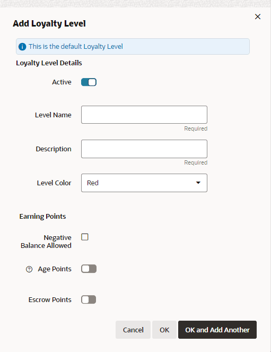Turn off the Active toggle
The height and width of the screenshot is (352, 271).
pos(89,82)
